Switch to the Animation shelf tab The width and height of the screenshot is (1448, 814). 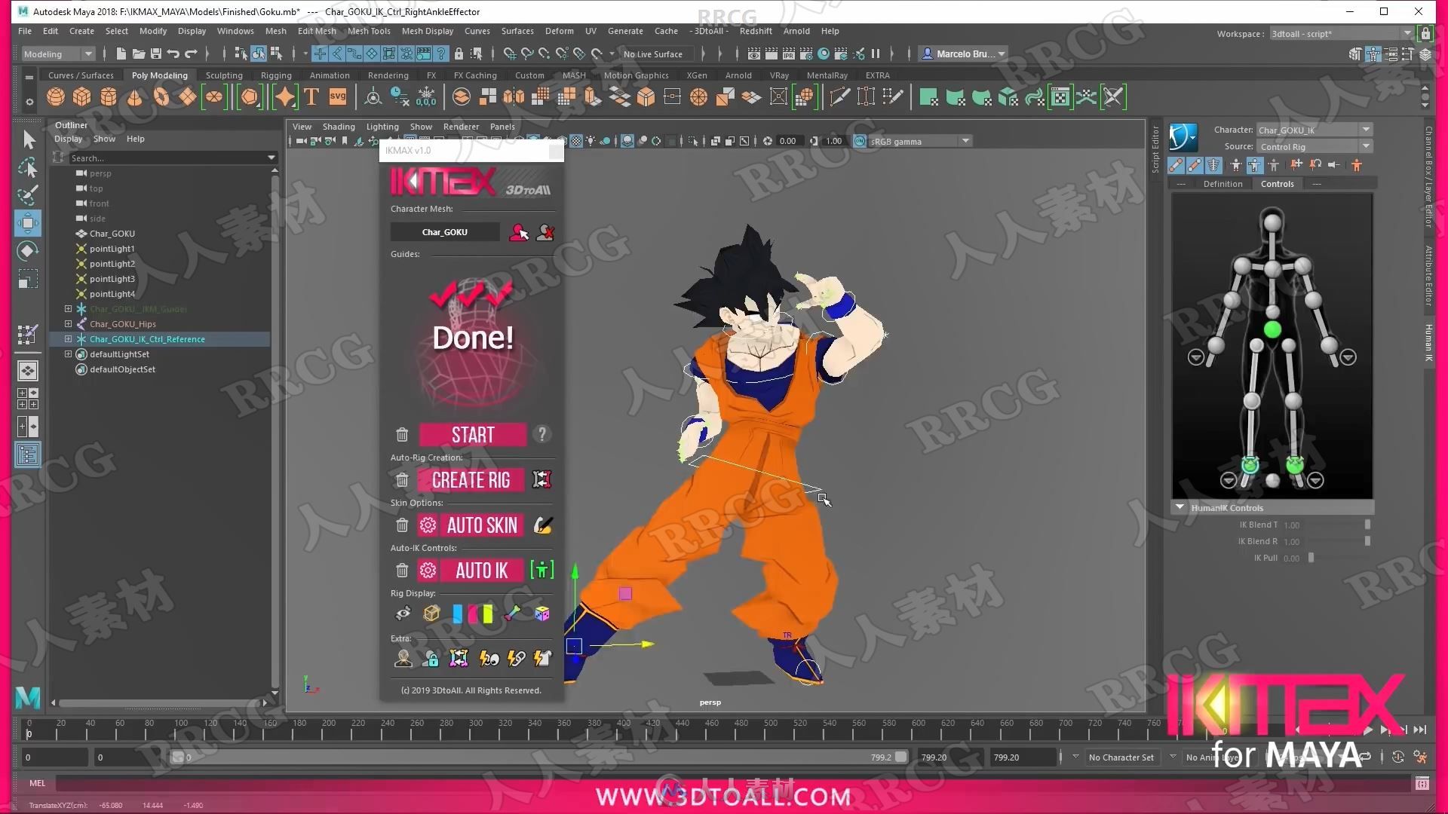point(330,75)
